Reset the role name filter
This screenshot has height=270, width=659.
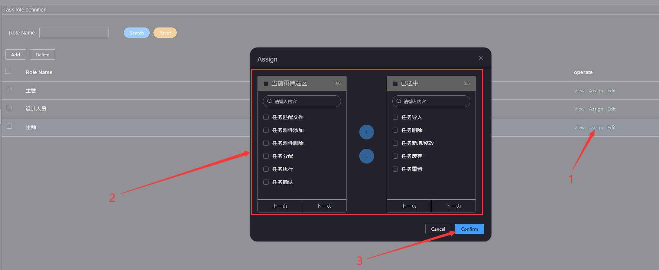(165, 33)
